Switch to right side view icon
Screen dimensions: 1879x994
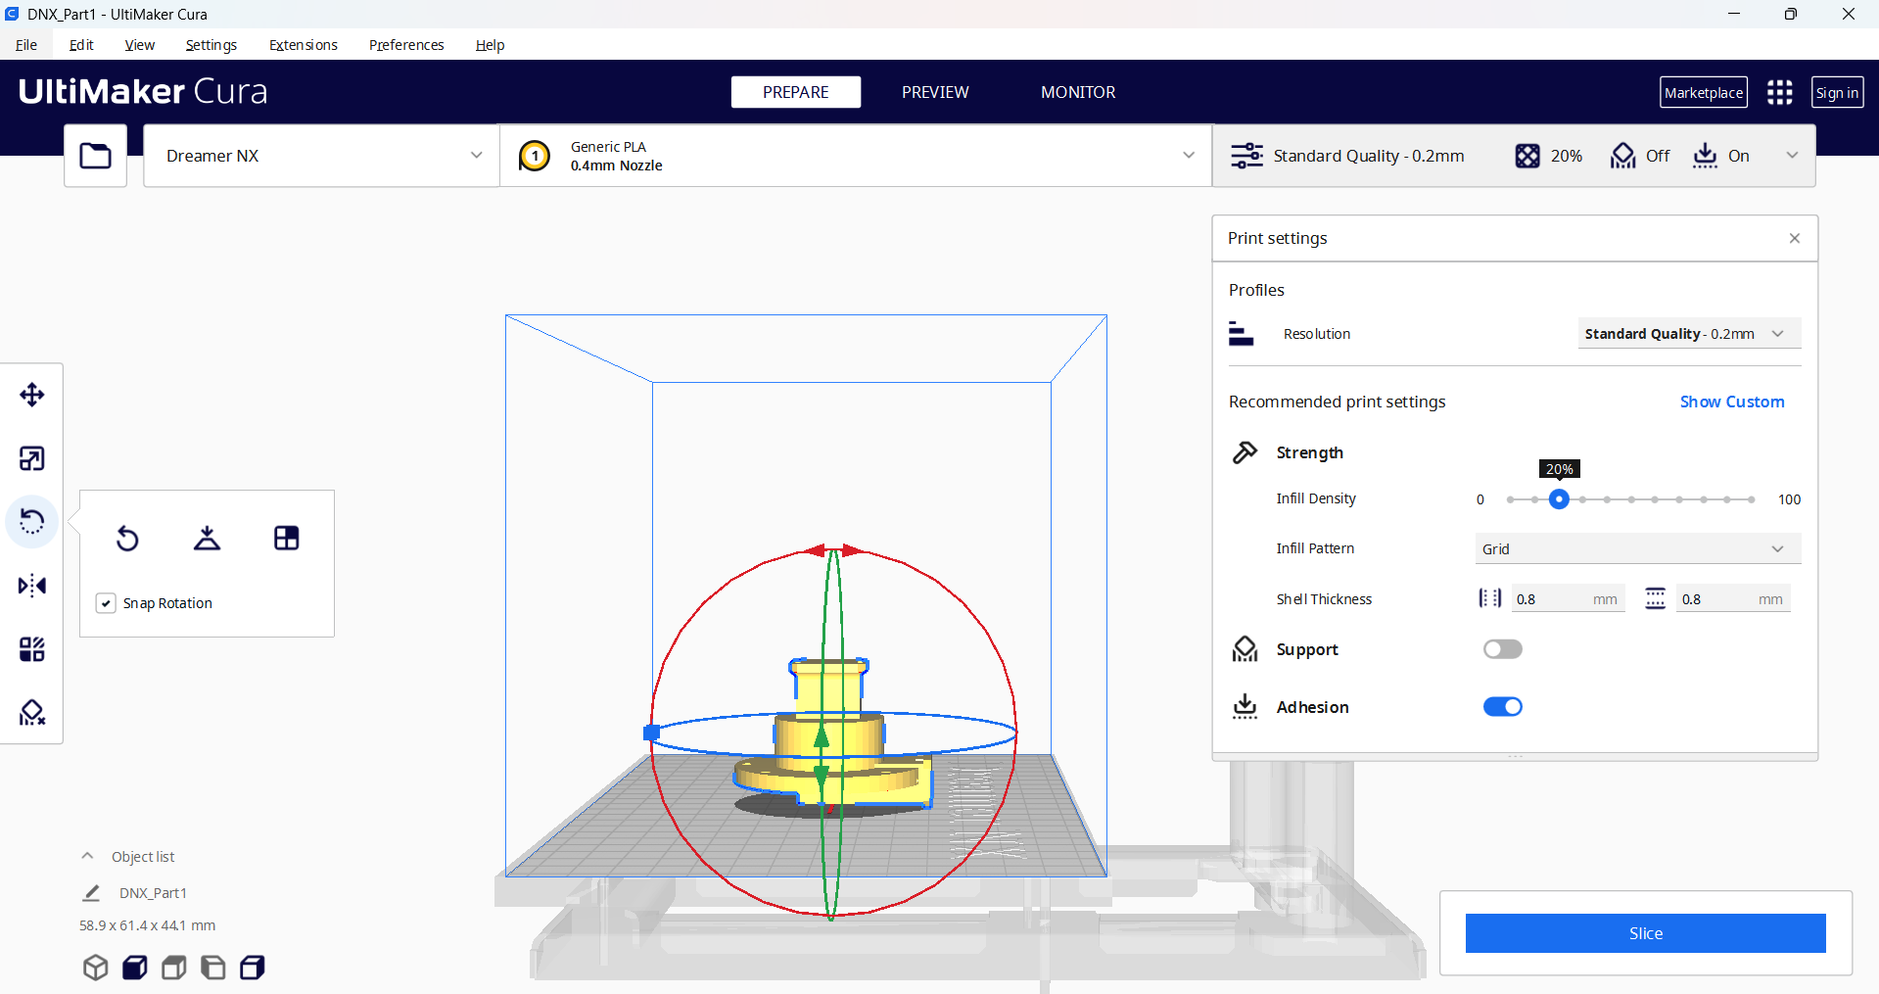pos(252,968)
